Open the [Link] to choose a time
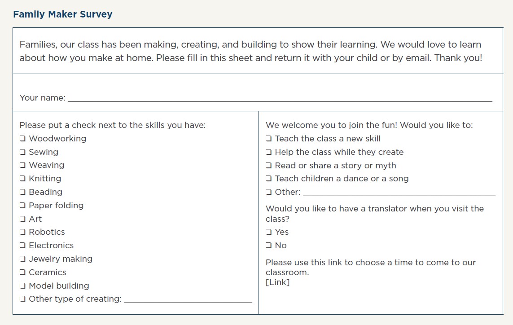The width and height of the screenshot is (513, 325). (277, 282)
